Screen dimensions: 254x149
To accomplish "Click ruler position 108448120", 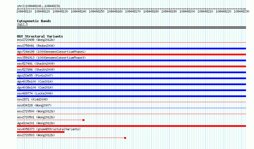I will (42, 11).
